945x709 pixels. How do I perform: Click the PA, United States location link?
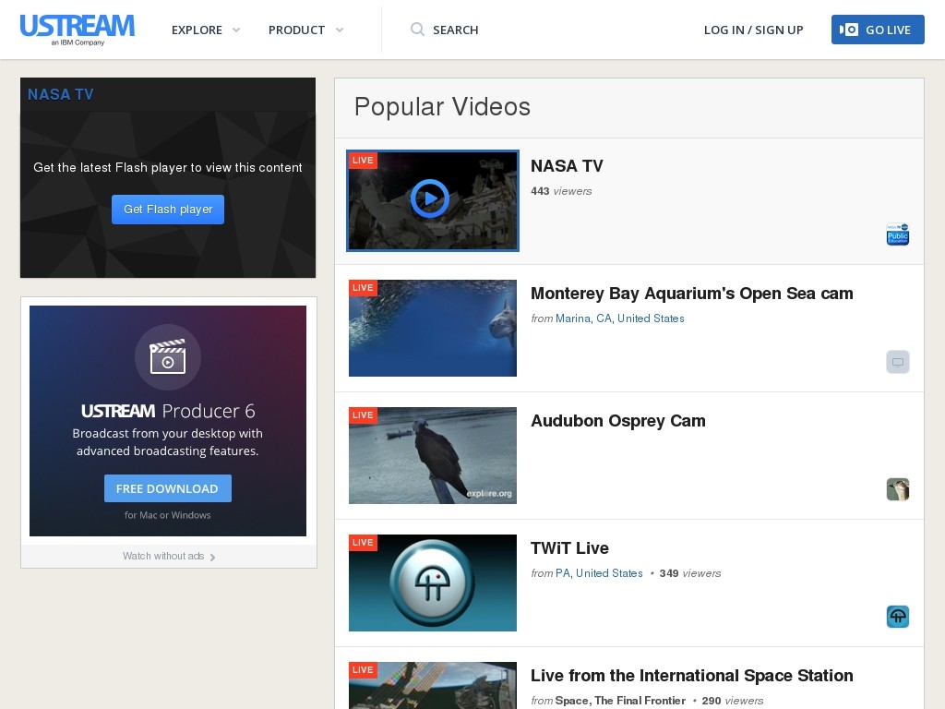coord(599,572)
